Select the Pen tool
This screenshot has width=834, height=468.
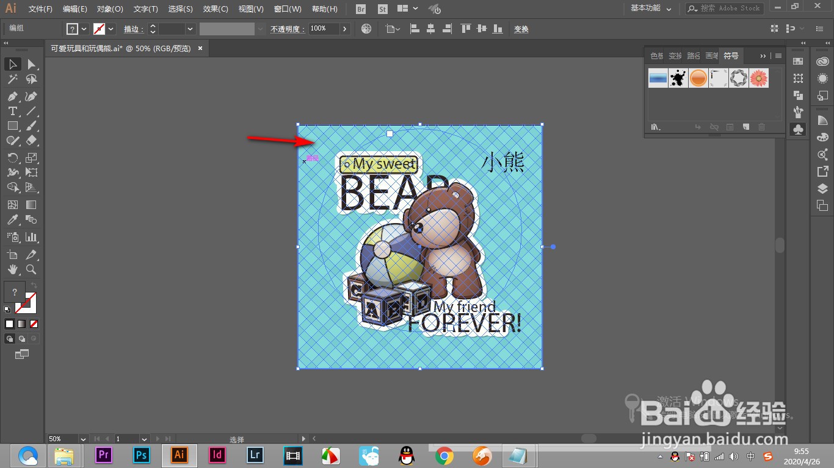pos(12,96)
